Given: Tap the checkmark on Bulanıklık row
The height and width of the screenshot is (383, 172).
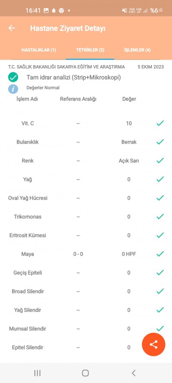Looking at the screenshot, I should click(x=160, y=141).
